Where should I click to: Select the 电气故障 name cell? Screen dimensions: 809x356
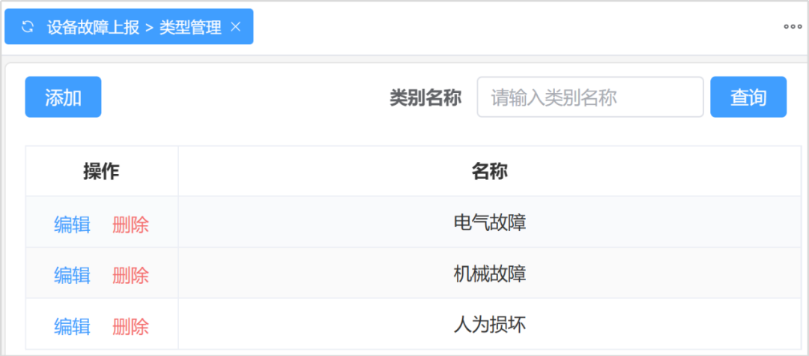(489, 223)
